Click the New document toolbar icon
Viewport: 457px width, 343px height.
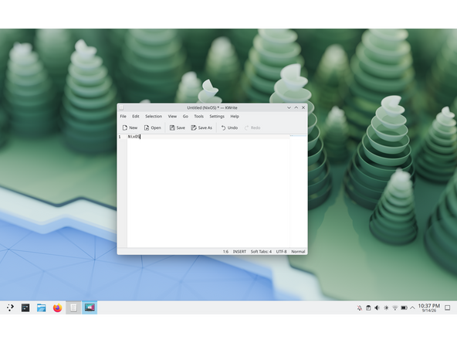tap(130, 127)
